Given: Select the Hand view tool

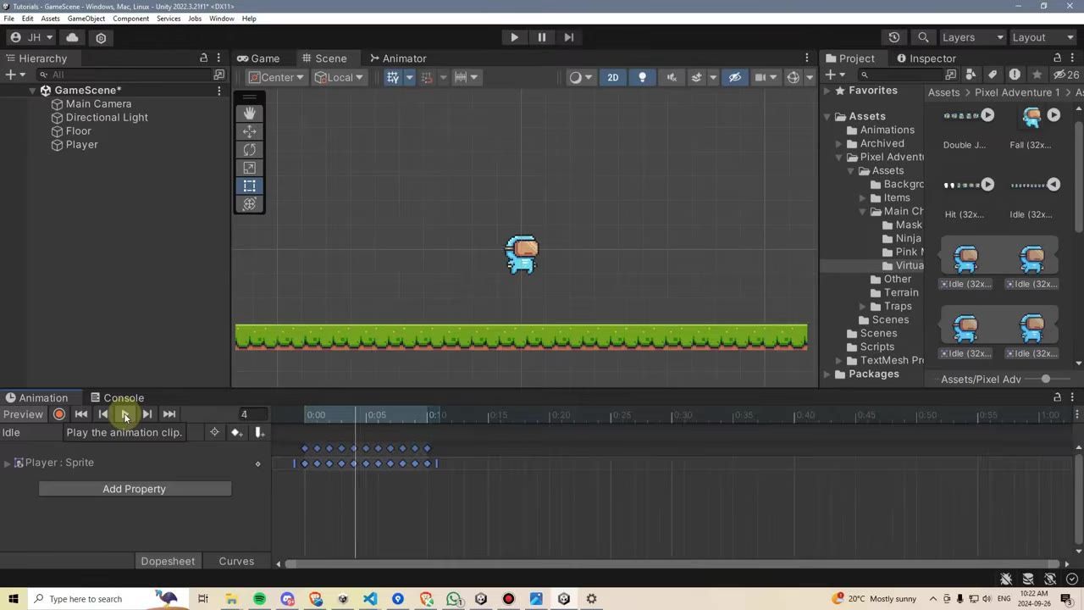Looking at the screenshot, I should [x=249, y=113].
